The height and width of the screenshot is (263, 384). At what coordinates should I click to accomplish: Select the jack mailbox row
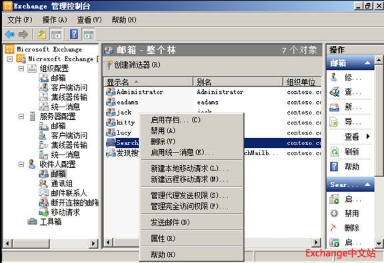click(213, 113)
